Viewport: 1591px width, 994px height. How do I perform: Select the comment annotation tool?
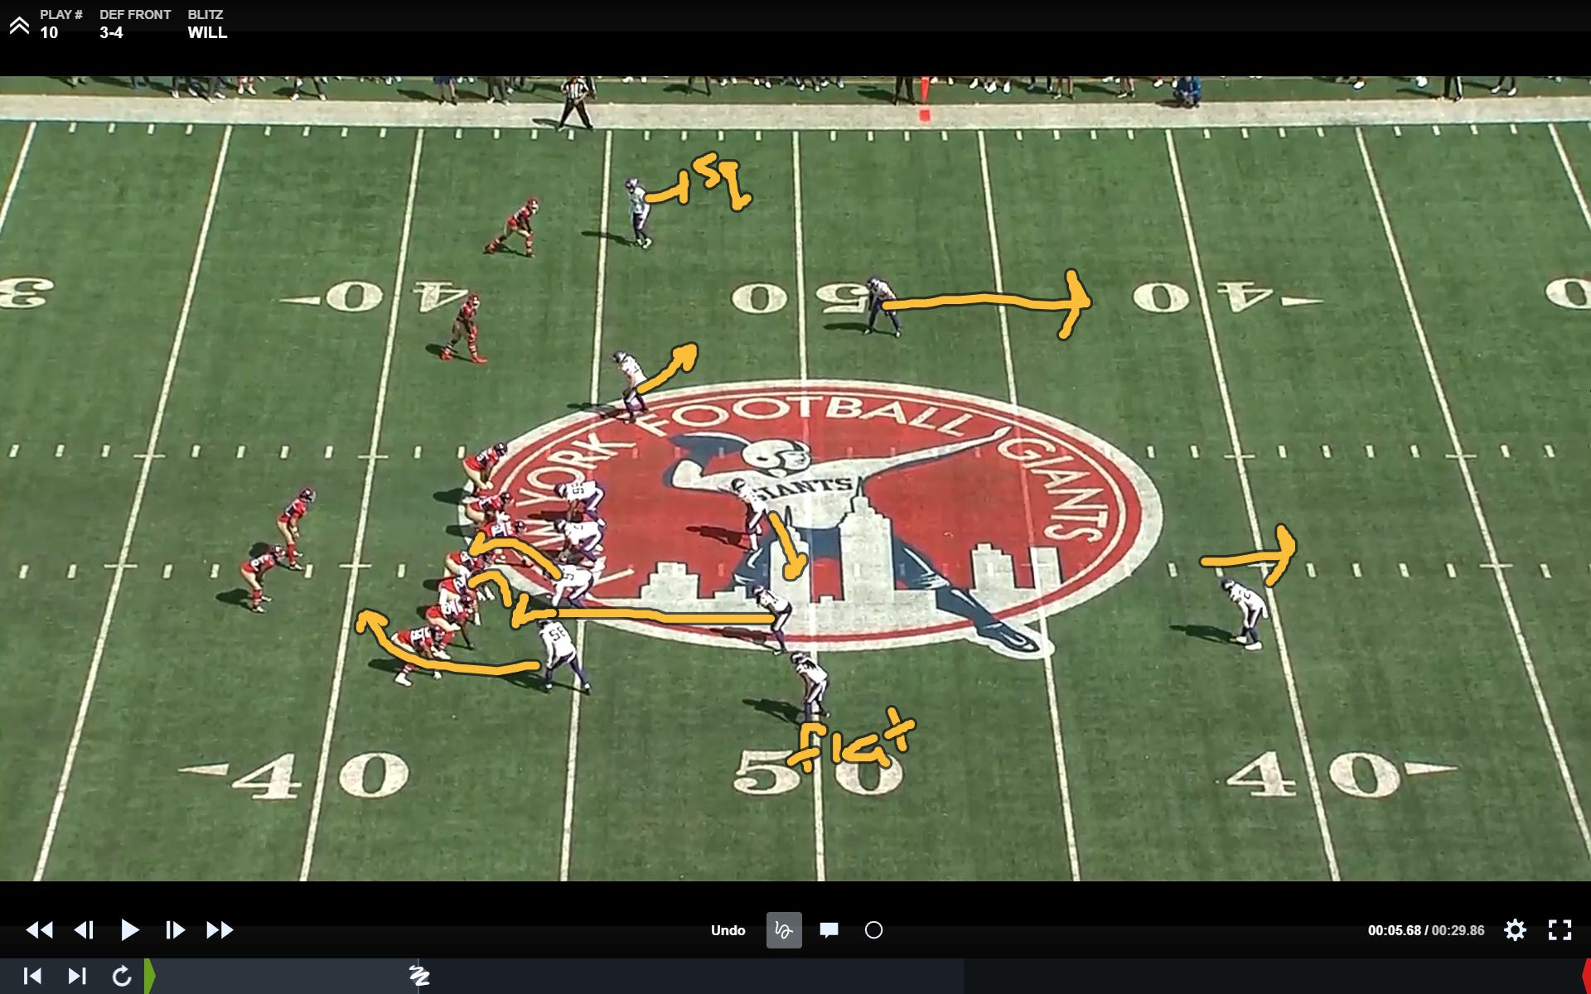829,930
